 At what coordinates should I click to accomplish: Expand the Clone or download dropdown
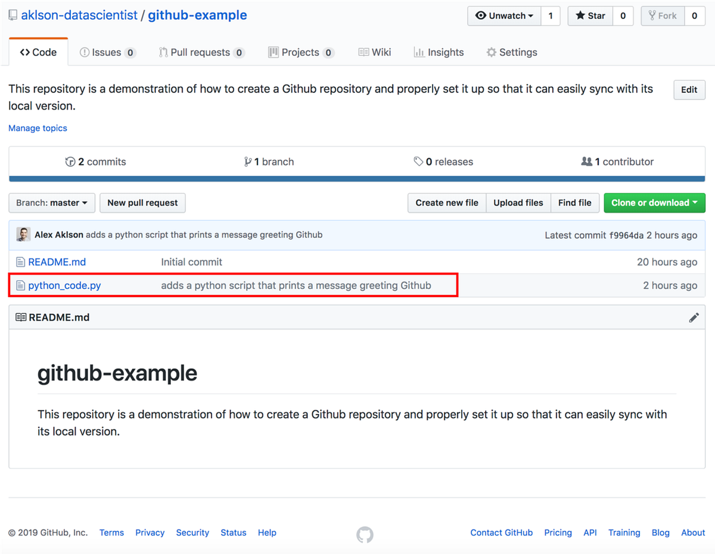click(x=654, y=203)
